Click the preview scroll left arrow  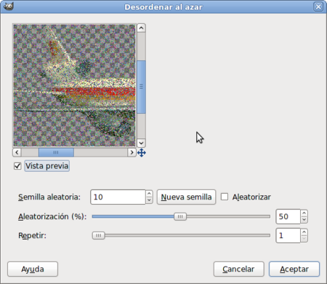pyautogui.click(x=17, y=152)
